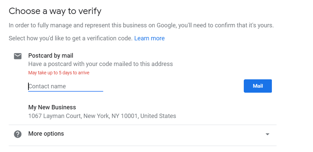Screen dimensions: 313x152
Task: Expand the More options dropdown arrow
Action: pos(267,134)
